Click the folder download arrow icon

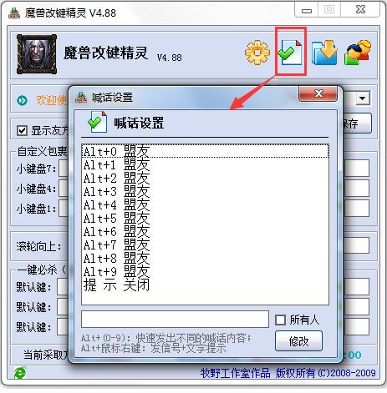click(325, 53)
